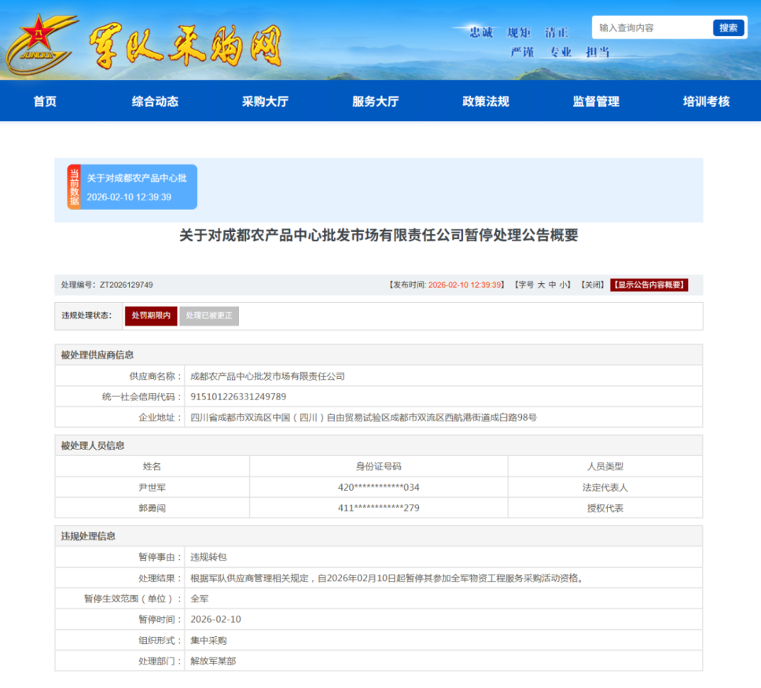Select the 处罚期限内 status tag

[x=151, y=315]
